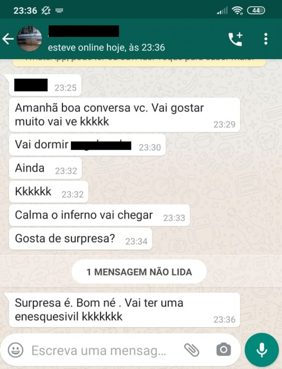Screen dimensions: 282x369
Task: Open the camera icon in message bar
Action: (x=224, y=350)
